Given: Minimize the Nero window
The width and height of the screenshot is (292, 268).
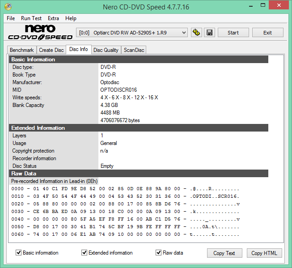Looking at the screenshot, I should (251, 5).
